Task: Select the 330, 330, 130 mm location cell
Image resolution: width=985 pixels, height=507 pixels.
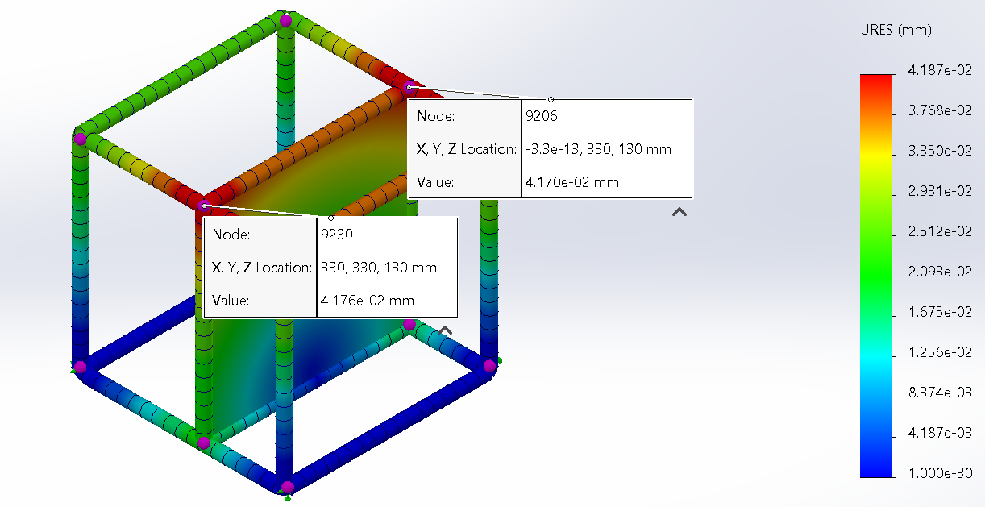Action: (378, 268)
